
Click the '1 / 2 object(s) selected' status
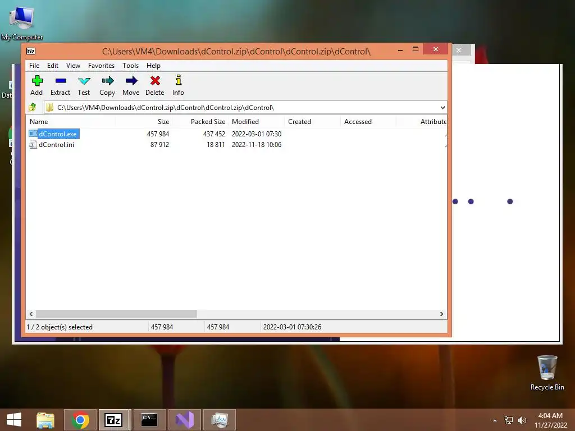tap(60, 327)
